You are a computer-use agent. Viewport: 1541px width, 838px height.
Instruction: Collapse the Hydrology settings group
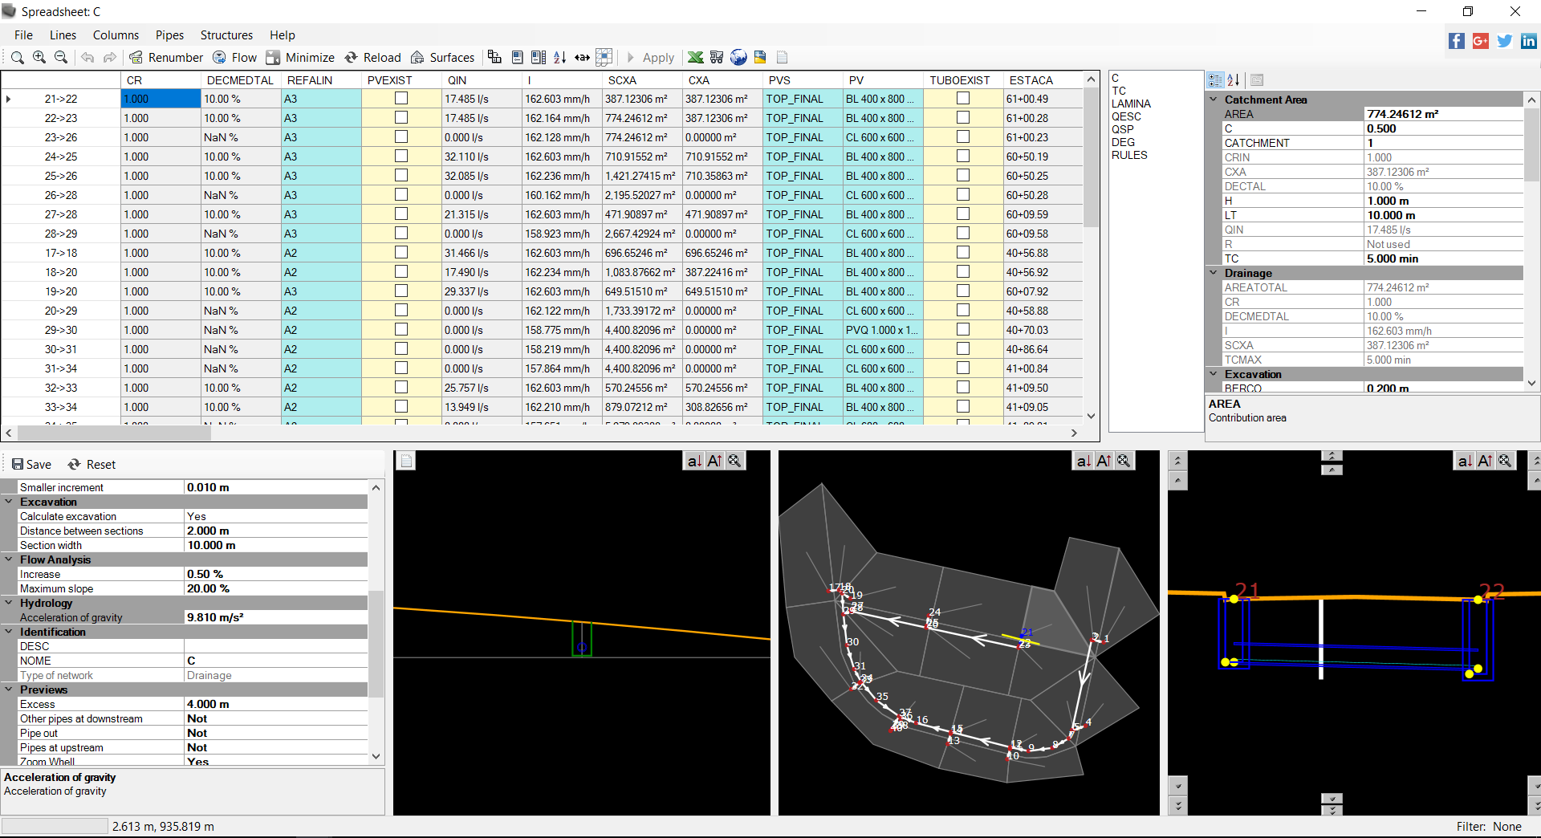tap(9, 603)
